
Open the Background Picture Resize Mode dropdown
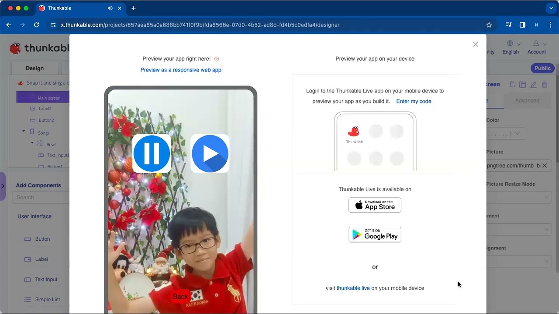pos(519,198)
